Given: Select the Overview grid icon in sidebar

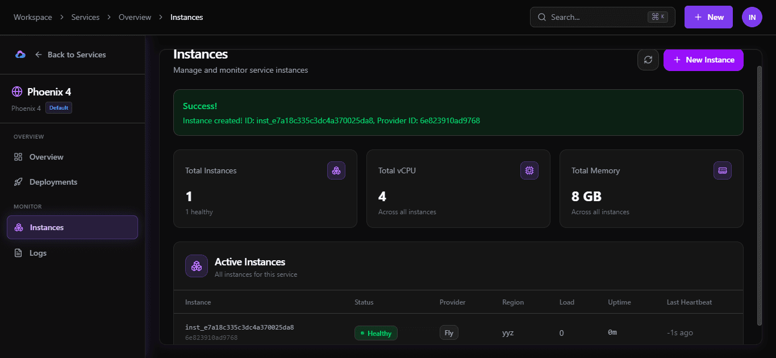Looking at the screenshot, I should [x=19, y=157].
